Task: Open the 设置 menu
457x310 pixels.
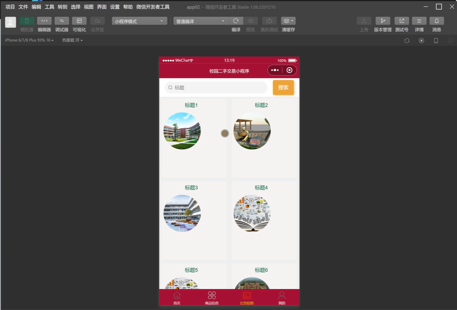Action: click(x=115, y=7)
